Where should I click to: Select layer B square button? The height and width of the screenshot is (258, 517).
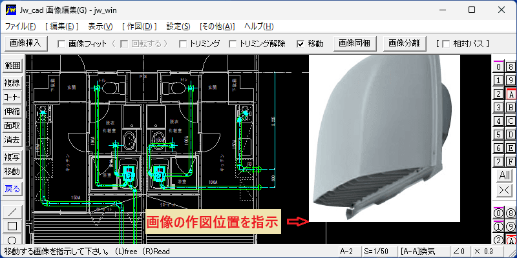pos(511,108)
